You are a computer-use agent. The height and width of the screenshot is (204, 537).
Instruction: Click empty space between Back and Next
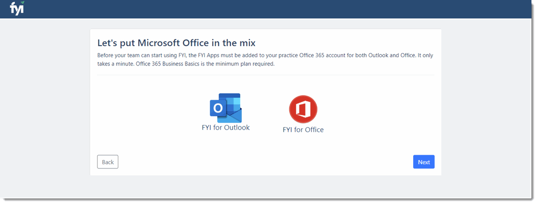265,162
